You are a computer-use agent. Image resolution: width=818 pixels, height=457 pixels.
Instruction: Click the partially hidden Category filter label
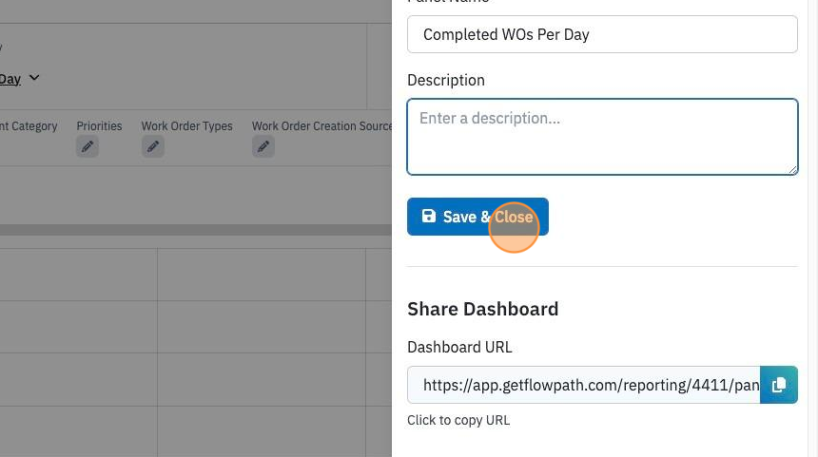click(x=29, y=126)
